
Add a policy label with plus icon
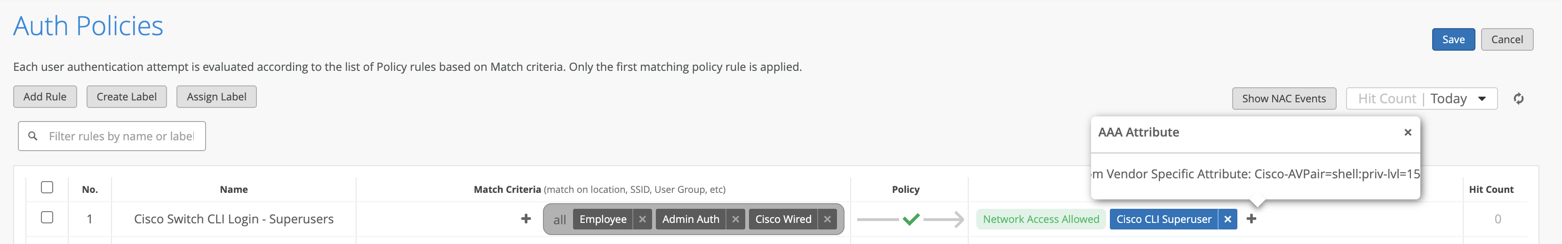pyautogui.click(x=1251, y=219)
